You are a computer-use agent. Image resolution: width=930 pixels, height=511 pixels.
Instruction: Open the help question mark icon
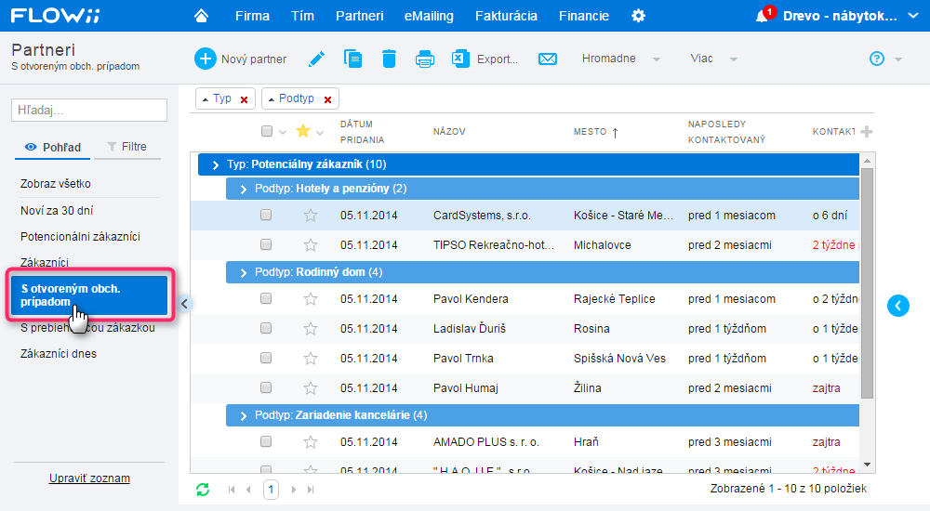tap(877, 59)
